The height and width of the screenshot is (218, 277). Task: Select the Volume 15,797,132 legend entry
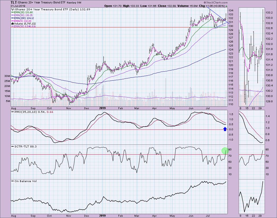(x=26, y=24)
